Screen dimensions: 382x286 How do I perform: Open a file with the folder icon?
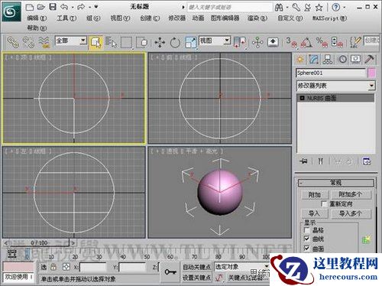point(41,7)
